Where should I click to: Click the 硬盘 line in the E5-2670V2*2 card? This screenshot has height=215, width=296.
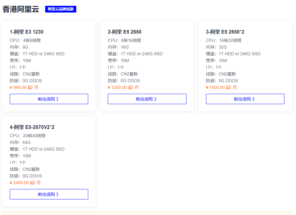[37, 149]
